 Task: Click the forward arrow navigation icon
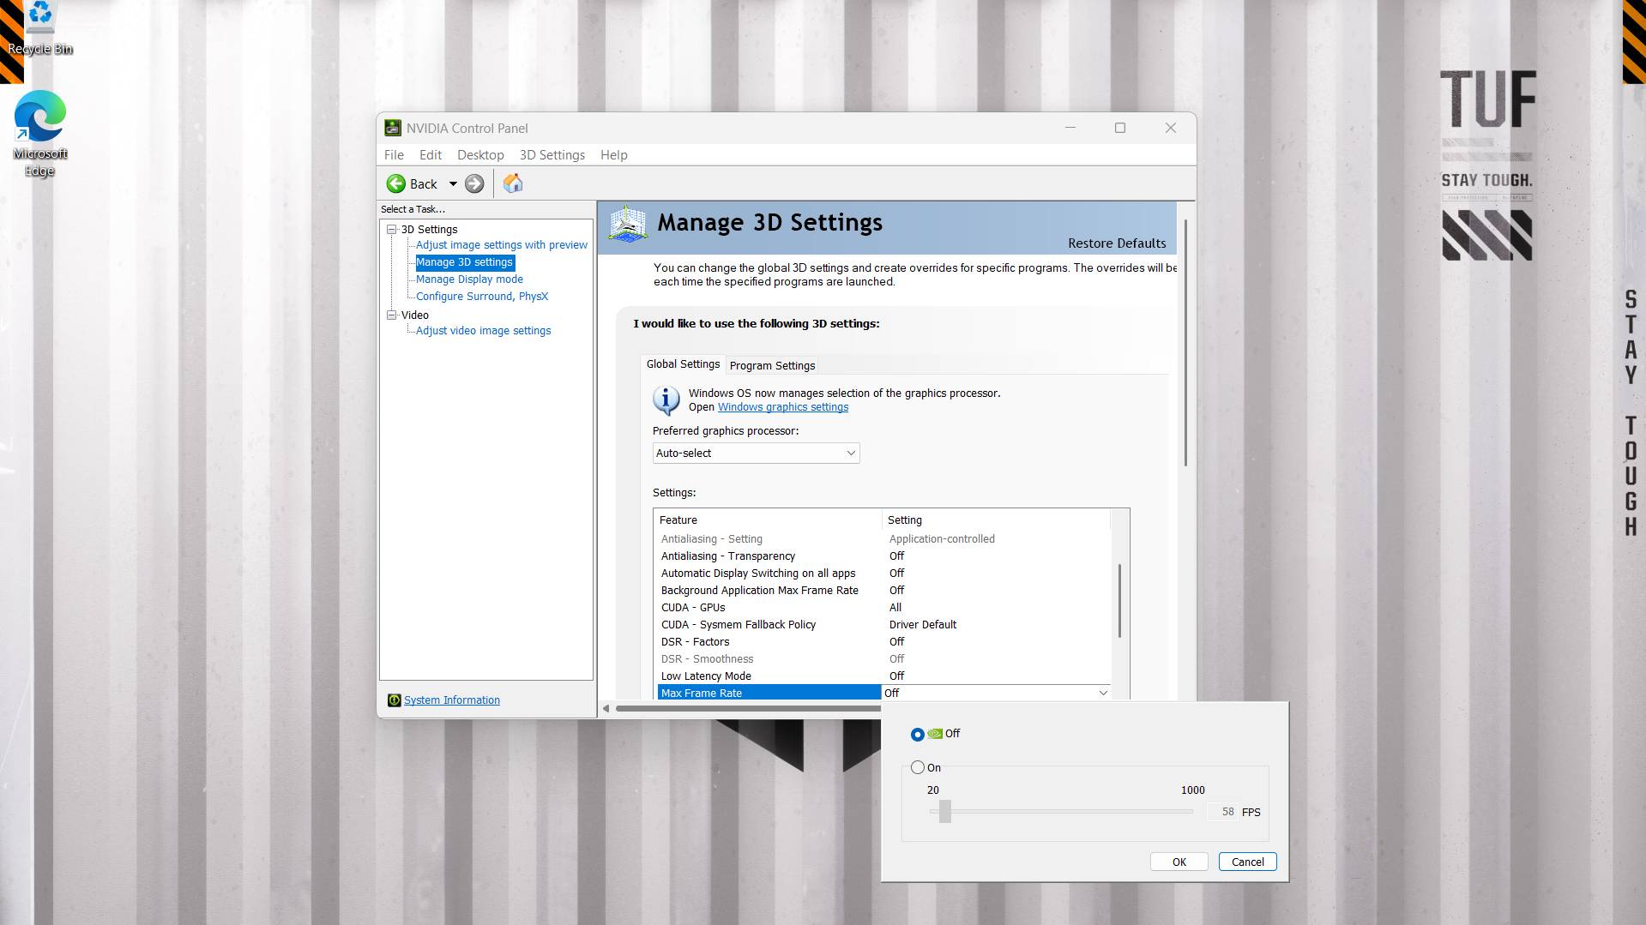(x=473, y=183)
